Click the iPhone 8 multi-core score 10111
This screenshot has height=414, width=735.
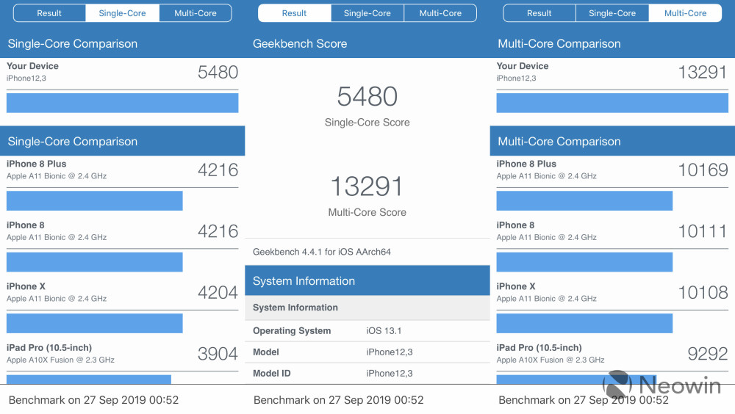pyautogui.click(x=703, y=231)
